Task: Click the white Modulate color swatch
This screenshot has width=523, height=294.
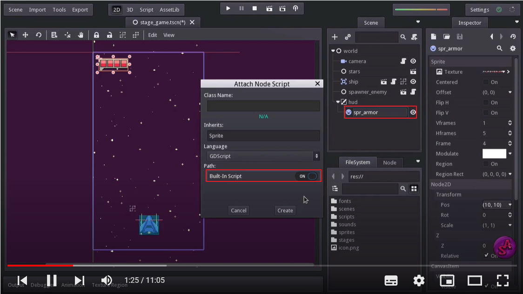Action: (x=494, y=154)
